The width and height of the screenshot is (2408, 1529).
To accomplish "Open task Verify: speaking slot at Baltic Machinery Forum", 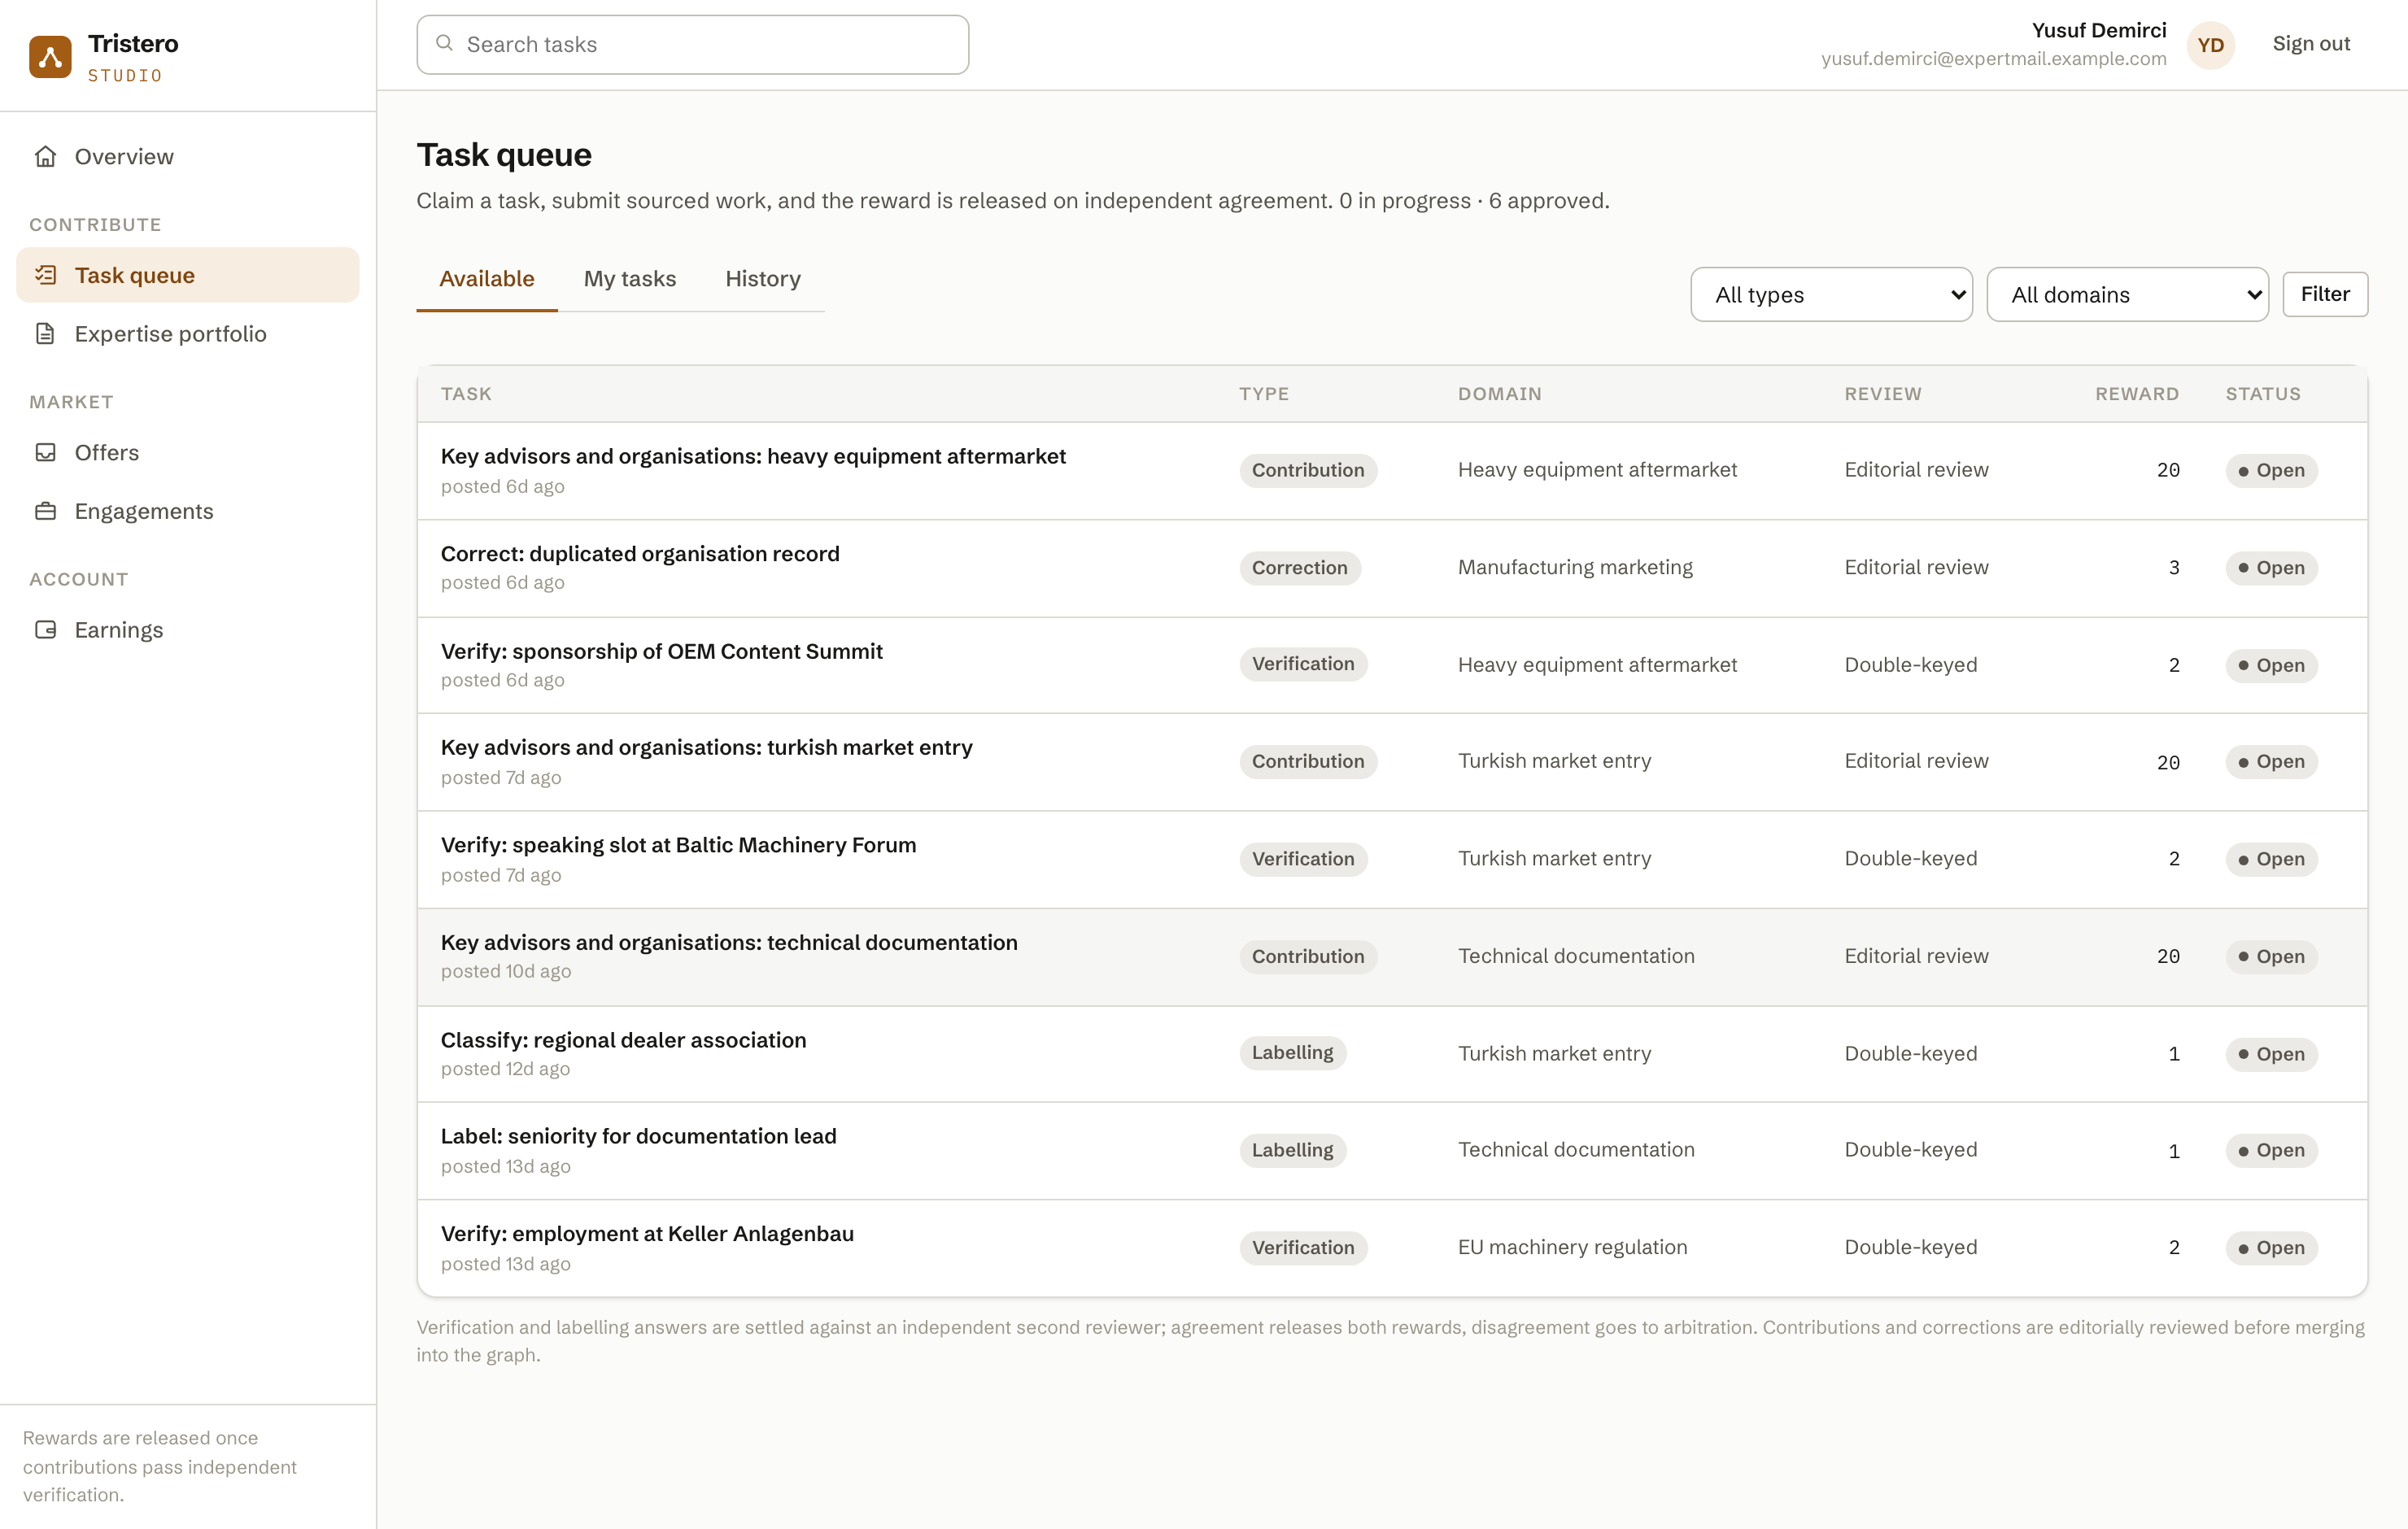I will coord(678,845).
